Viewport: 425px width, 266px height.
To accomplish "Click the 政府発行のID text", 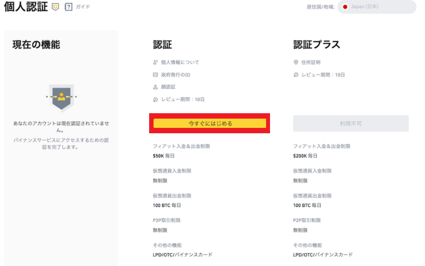I will (x=175, y=75).
